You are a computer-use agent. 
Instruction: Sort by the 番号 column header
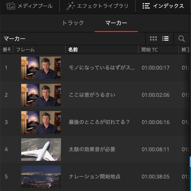[6, 50]
